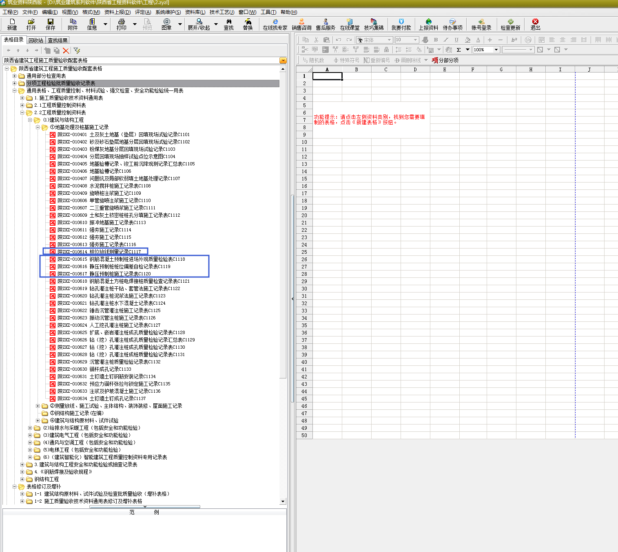The image size is (618, 552).
Task: Open 售后服务 after-sales service
Action: tap(326, 24)
